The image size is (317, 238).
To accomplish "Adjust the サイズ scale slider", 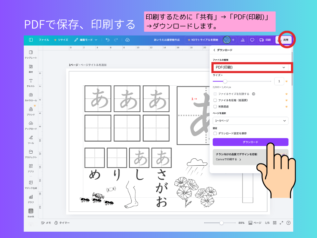I will tap(225, 81).
